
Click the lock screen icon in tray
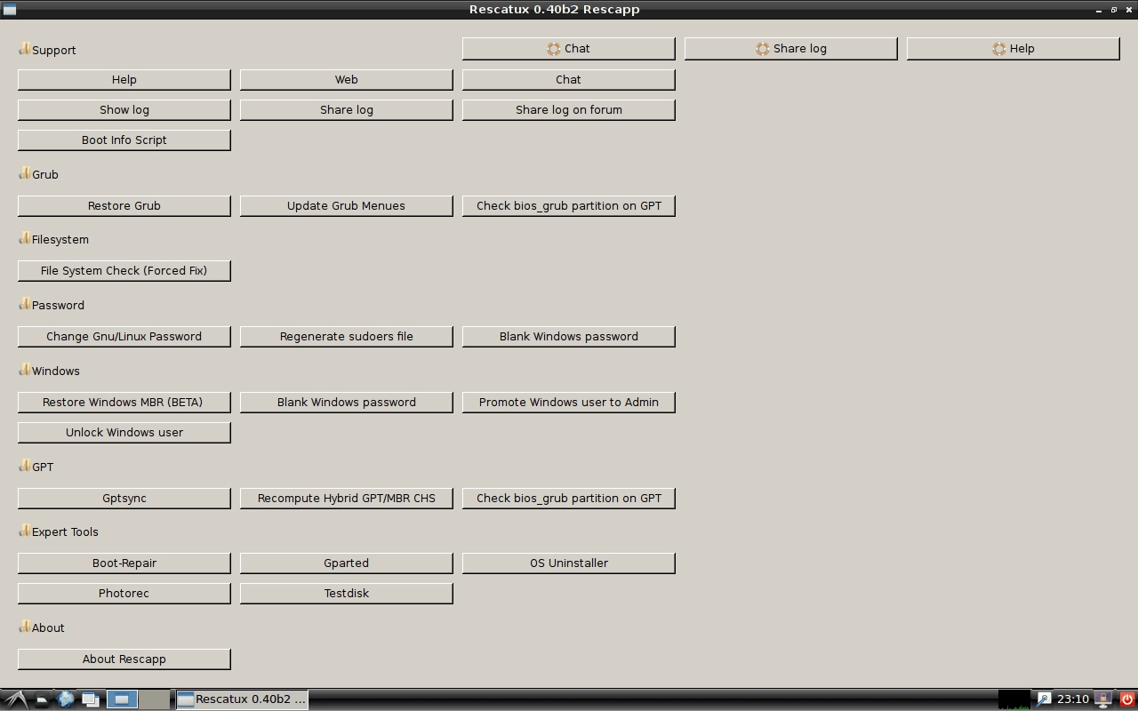coord(1103,699)
